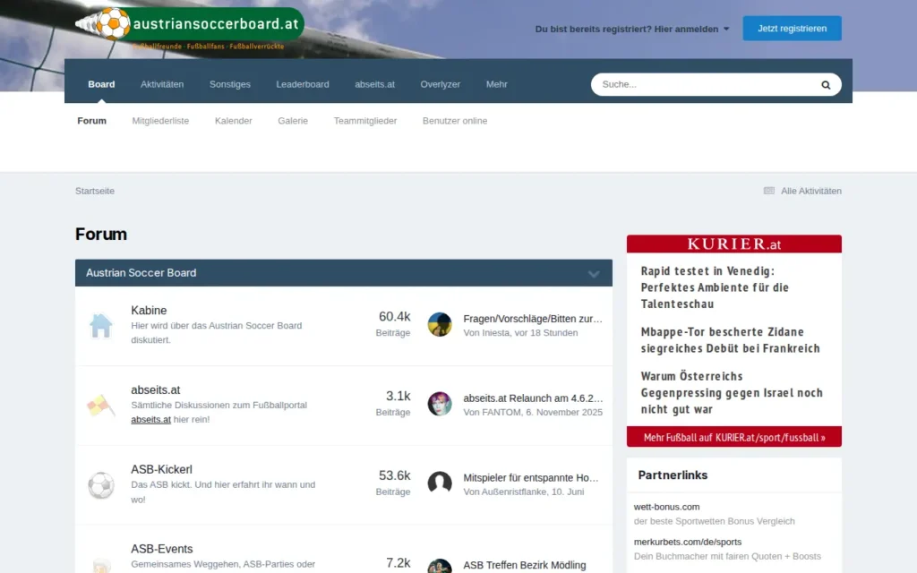917x573 pixels.
Task: Open 'ASB Treffen Bezirk Mödling' topic
Action: point(525,565)
